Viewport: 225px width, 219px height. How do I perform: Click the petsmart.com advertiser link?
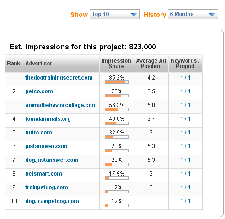tap(43, 174)
